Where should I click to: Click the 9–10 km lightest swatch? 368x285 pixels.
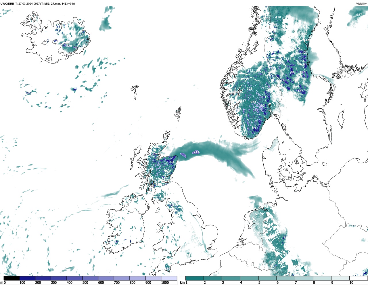coord(340,278)
